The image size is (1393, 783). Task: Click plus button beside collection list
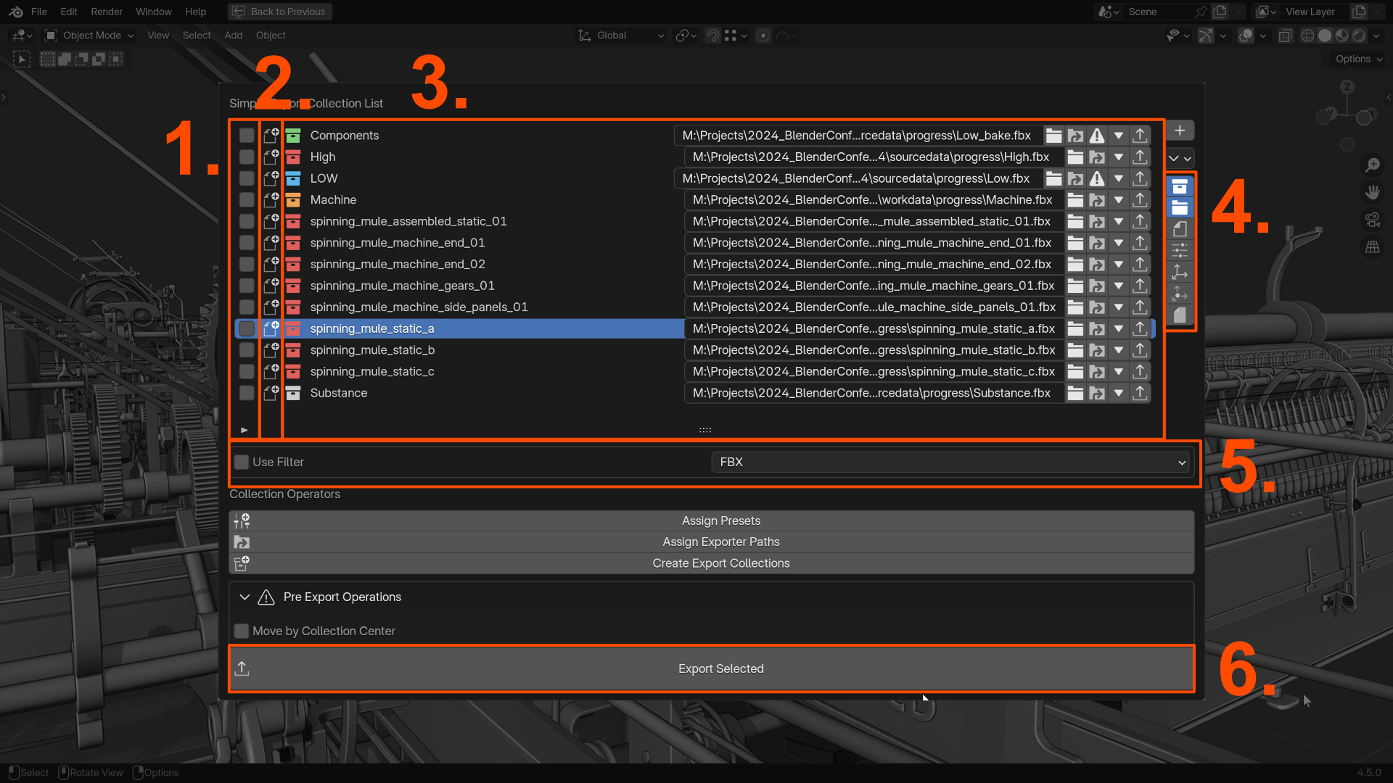tap(1180, 130)
